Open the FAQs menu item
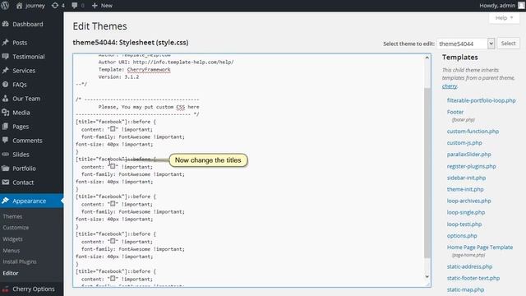The image size is (526, 296). pyautogui.click(x=20, y=85)
